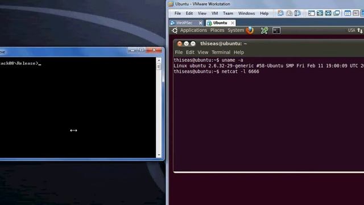This screenshot has width=364, height=205.
Task: Minimize the command prompt window
Action: tap(133, 50)
